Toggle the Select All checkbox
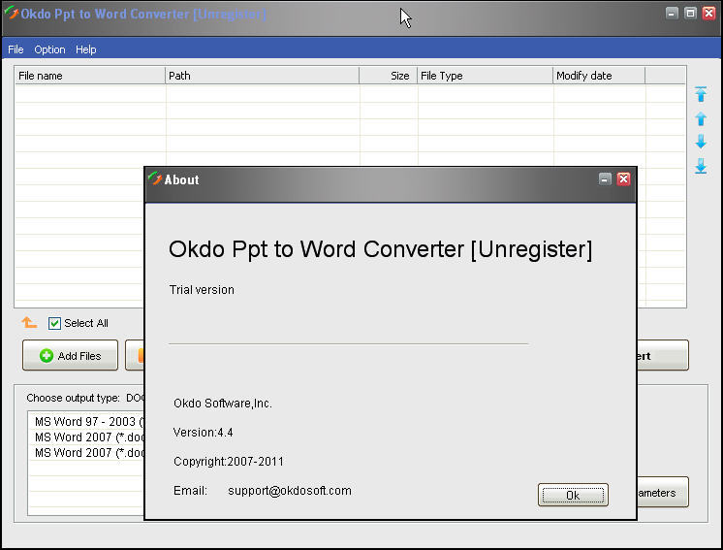This screenshot has width=723, height=550. coord(54,323)
